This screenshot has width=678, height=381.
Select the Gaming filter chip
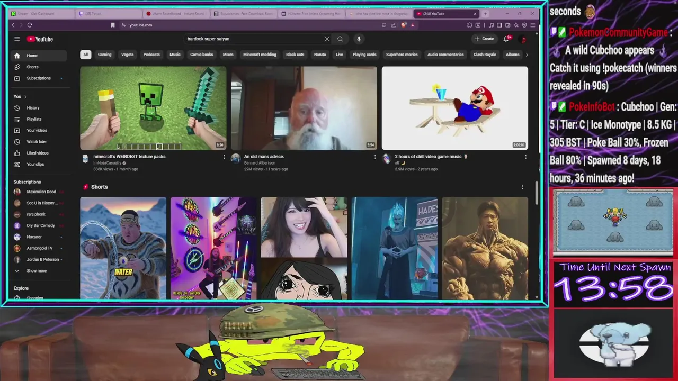[x=104, y=55]
